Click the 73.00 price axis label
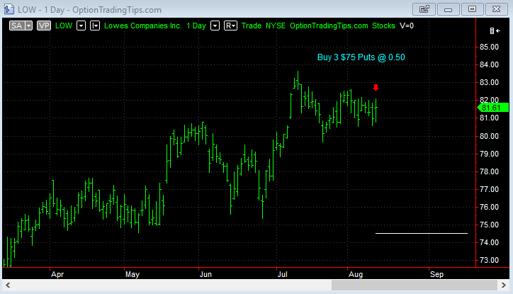The height and width of the screenshot is (294, 513). 489,260
